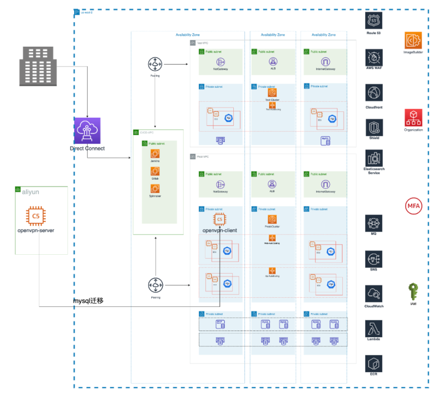
Task: Click the InternetGateway icon in Prod-VPC
Action: (x=326, y=184)
